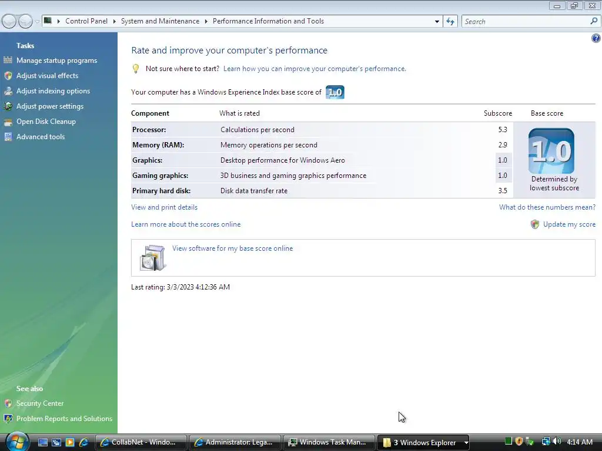Open Adjust indexing options task
602x451 pixels.
pos(53,91)
